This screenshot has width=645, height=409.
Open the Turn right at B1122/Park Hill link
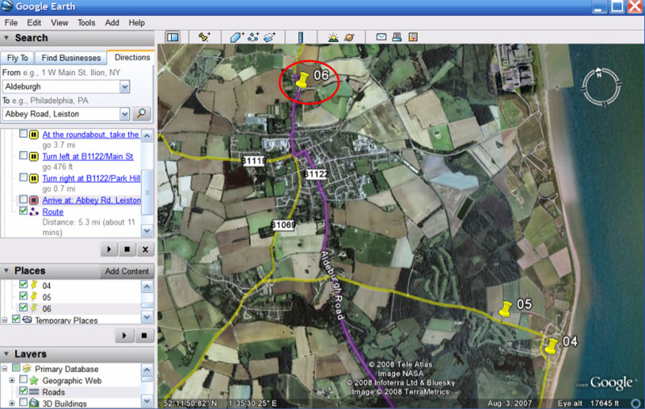91,178
